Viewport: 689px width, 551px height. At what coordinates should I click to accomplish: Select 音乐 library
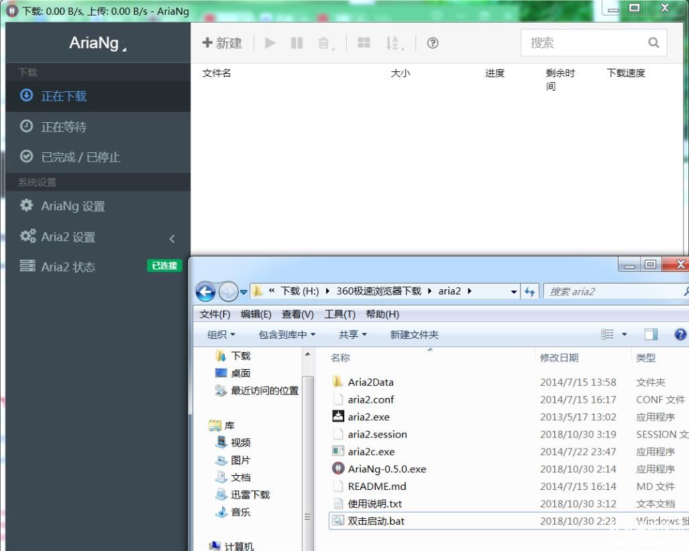pos(233,512)
